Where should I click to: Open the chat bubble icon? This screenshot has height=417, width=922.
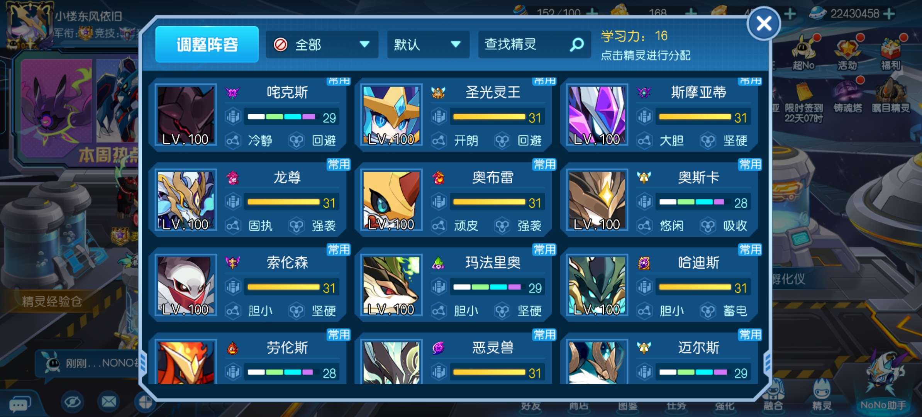tap(20, 404)
